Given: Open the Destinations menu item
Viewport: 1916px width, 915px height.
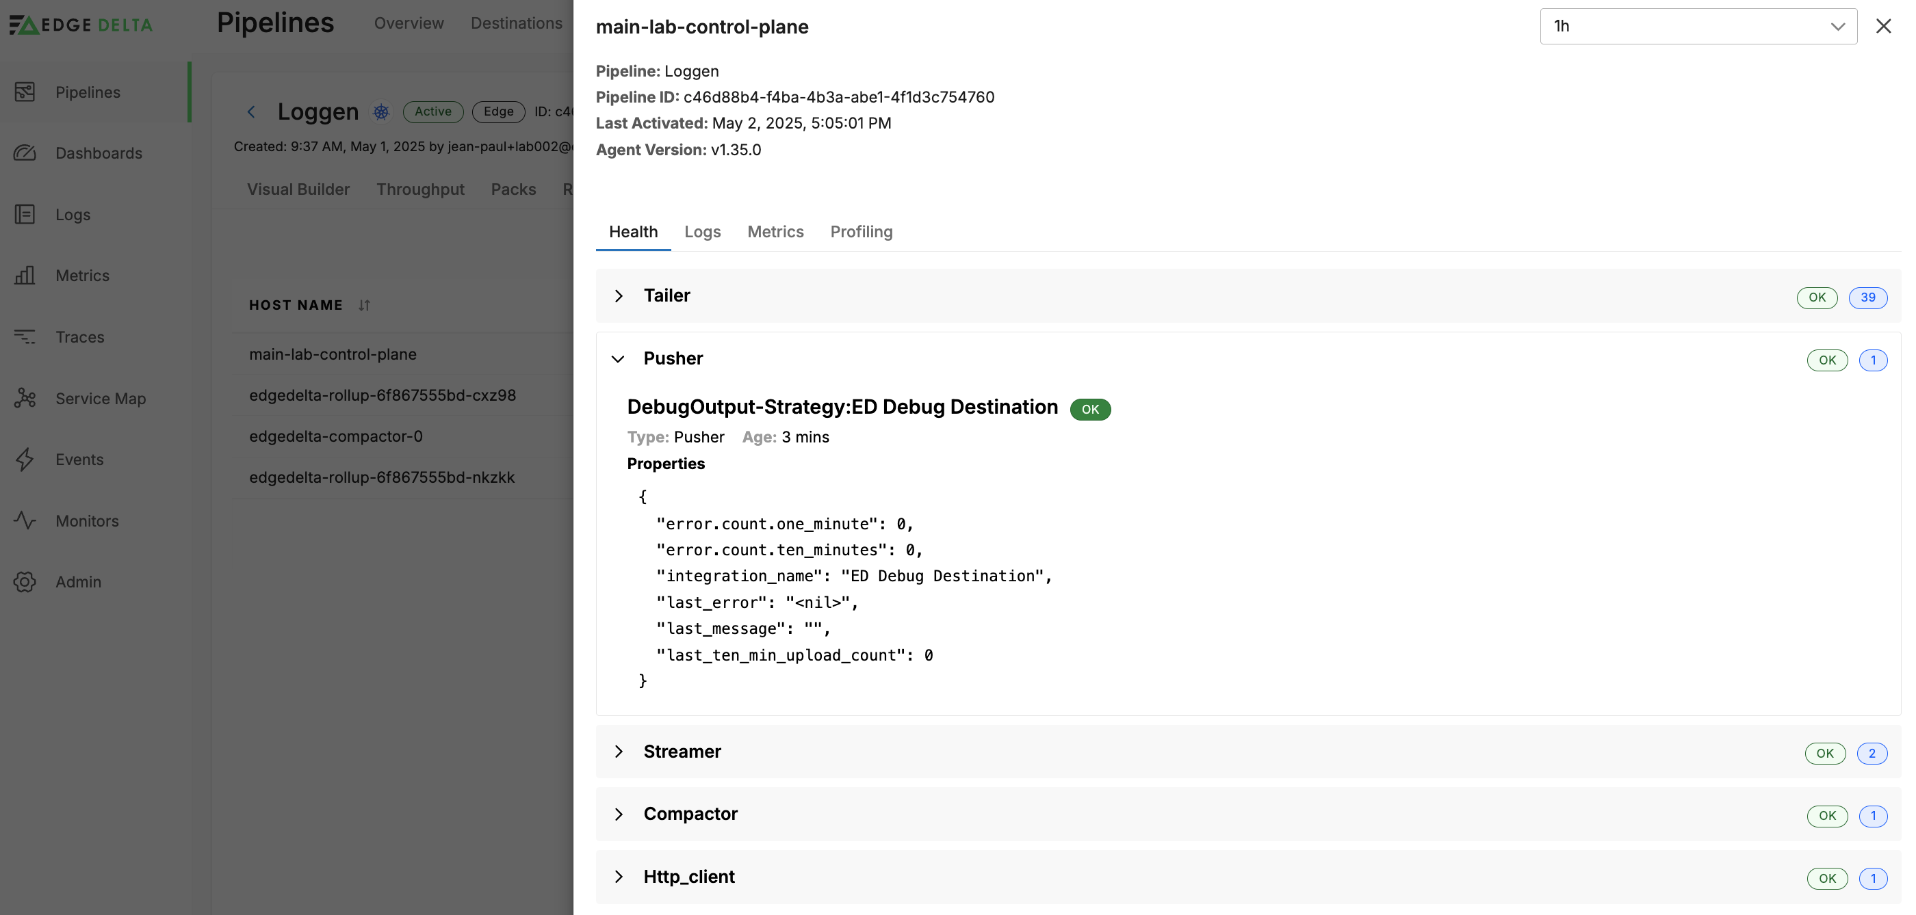Looking at the screenshot, I should coord(516,23).
